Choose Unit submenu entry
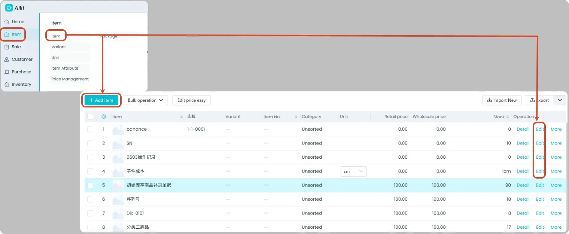Screen dimensions: 569x234 55,58
